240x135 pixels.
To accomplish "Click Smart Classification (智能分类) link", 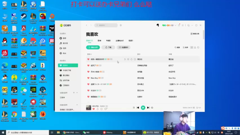I will pos(195,34).
